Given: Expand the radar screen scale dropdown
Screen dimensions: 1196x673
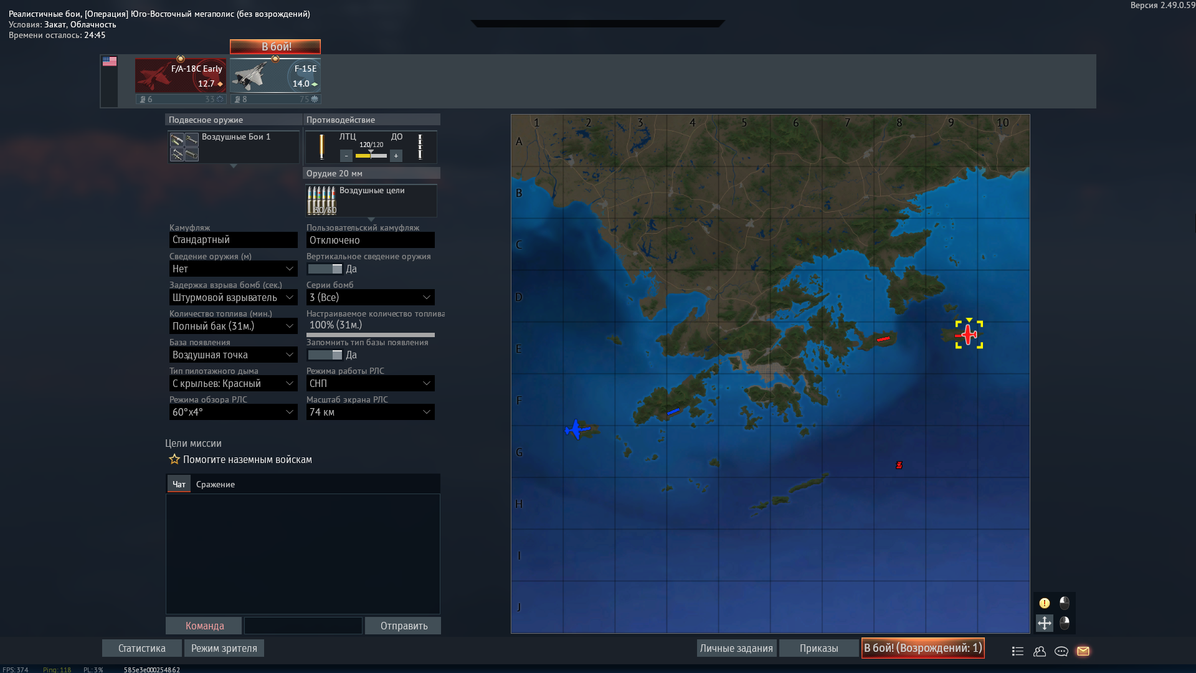Looking at the screenshot, I should pyautogui.click(x=370, y=413).
